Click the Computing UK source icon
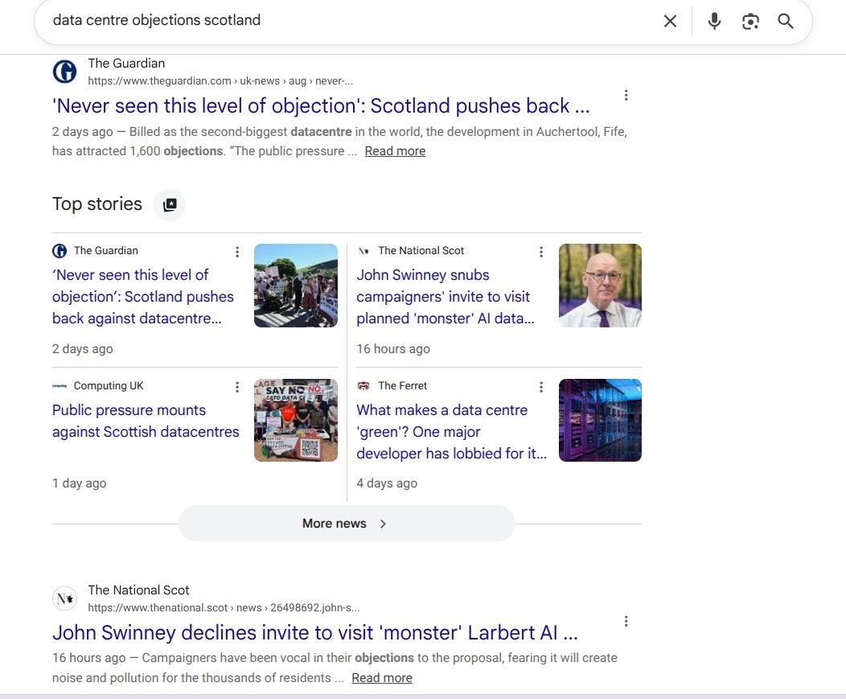The image size is (846, 699). pos(60,386)
